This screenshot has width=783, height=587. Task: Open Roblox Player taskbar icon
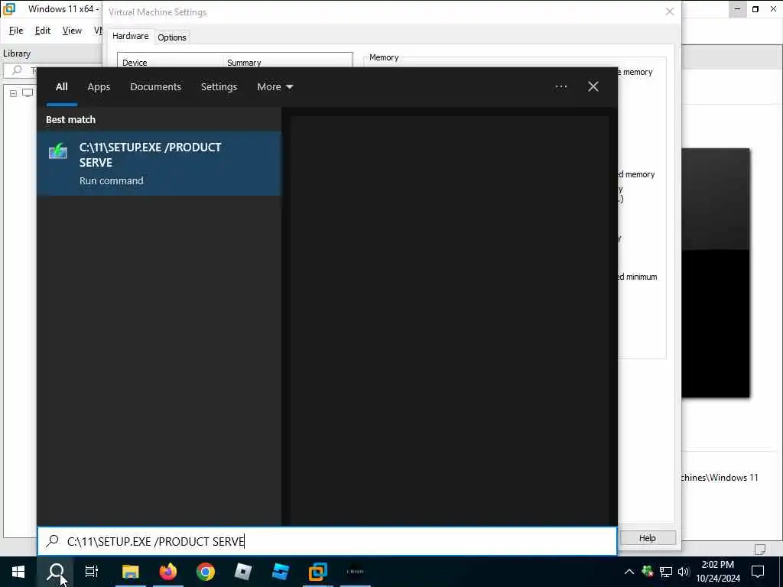pos(242,572)
